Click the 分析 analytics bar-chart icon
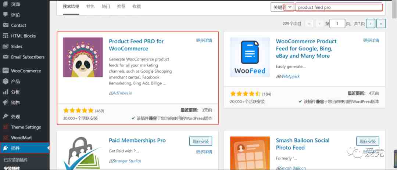Viewport: 397px width, 170px height. 5,92
